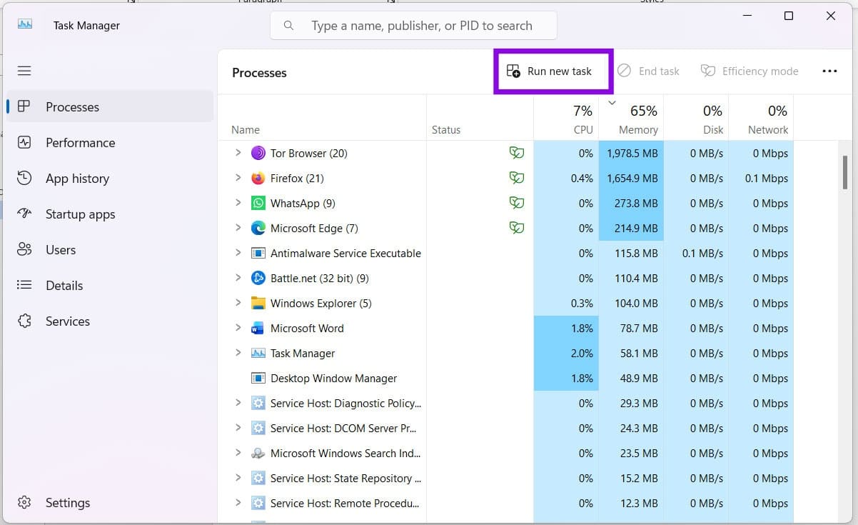
Task: Sort processes by the Memory column
Action: tap(631, 118)
